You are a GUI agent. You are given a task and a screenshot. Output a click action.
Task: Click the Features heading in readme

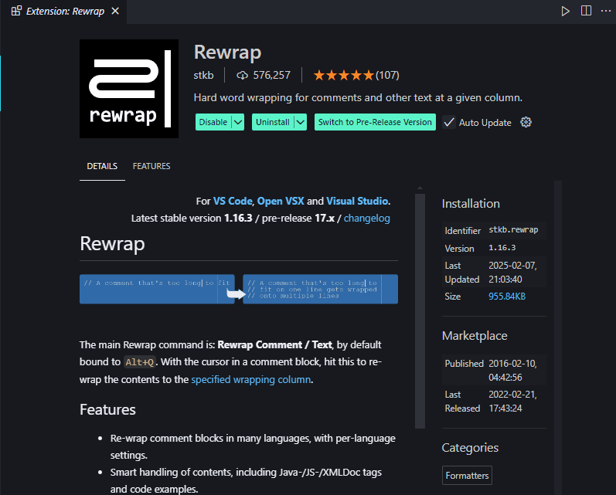107,409
